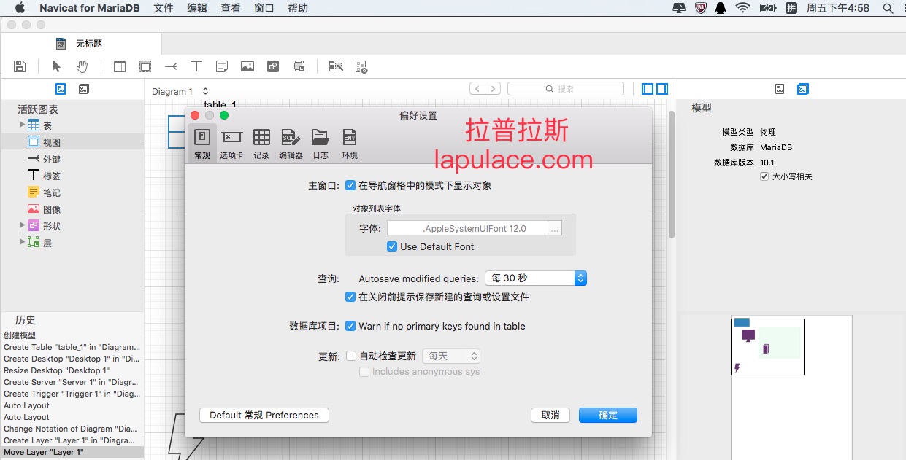
Task: Open the 常规 preferences tab
Action: pyautogui.click(x=202, y=142)
